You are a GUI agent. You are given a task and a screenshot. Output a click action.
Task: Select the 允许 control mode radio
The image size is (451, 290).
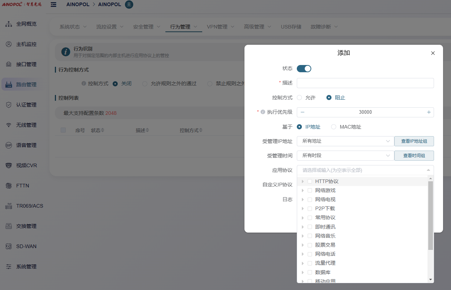pos(300,98)
